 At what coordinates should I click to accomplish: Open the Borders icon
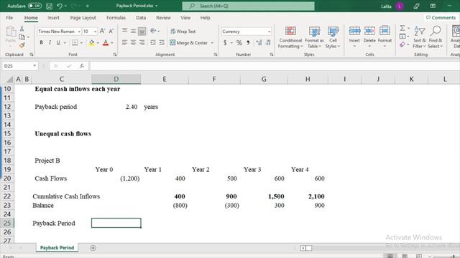tap(75, 43)
